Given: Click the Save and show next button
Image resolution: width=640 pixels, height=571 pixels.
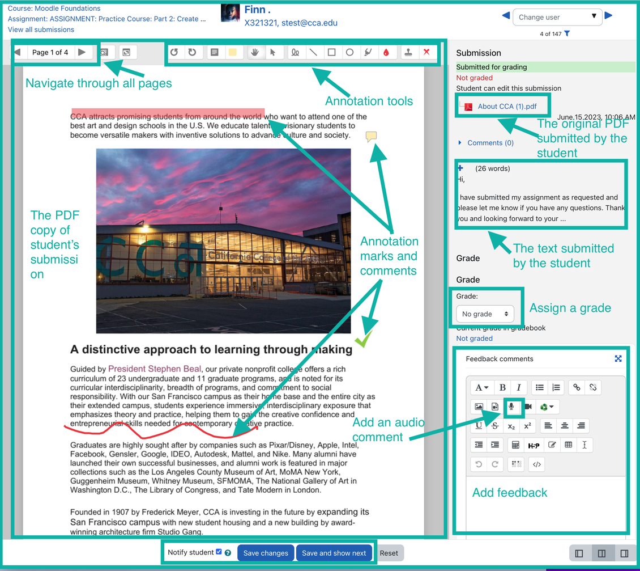Looking at the screenshot, I should pos(334,553).
